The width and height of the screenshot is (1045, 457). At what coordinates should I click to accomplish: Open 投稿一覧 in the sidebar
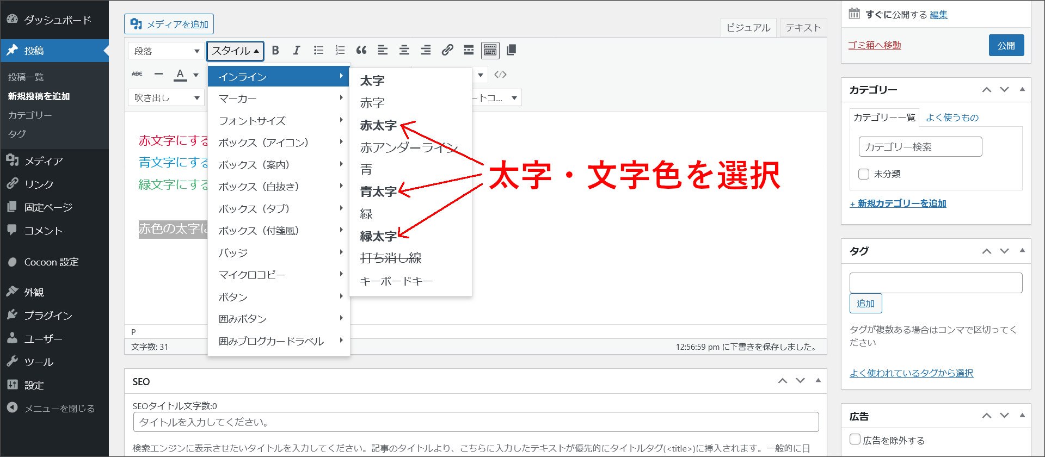pyautogui.click(x=26, y=77)
